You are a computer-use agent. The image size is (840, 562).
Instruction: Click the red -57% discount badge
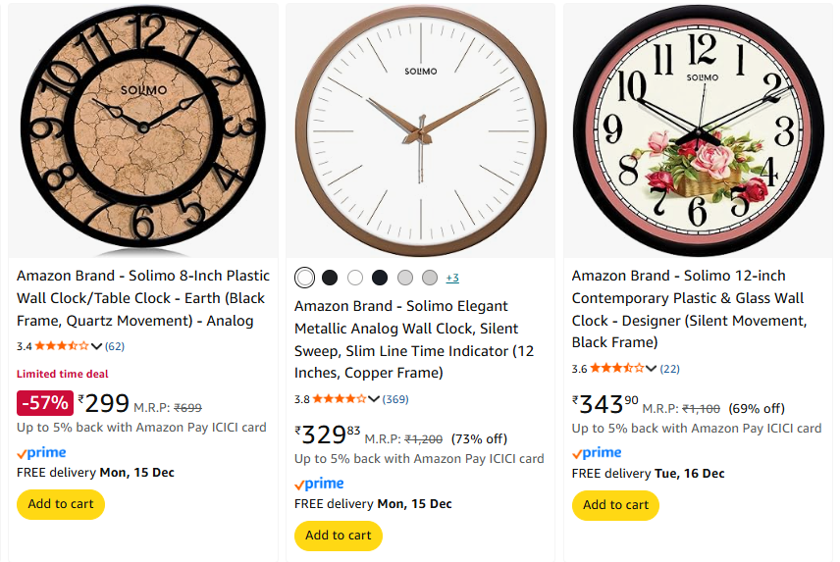click(x=45, y=402)
